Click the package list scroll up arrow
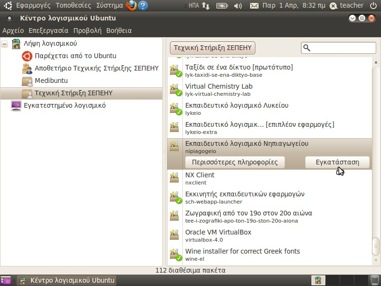The image size is (381, 286). click(x=376, y=62)
